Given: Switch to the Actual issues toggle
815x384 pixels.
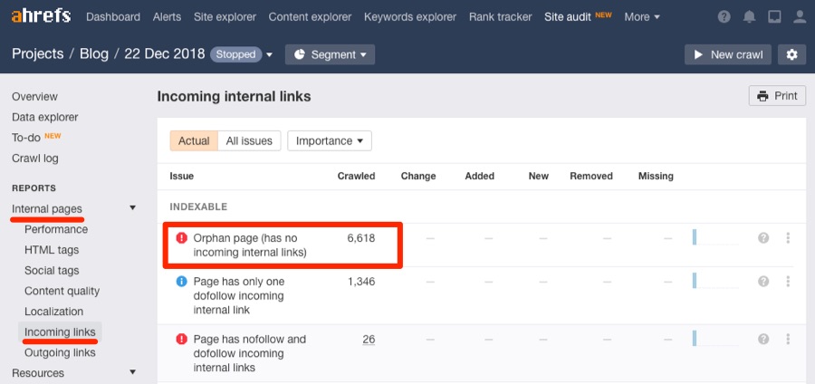Looking at the screenshot, I should [194, 141].
